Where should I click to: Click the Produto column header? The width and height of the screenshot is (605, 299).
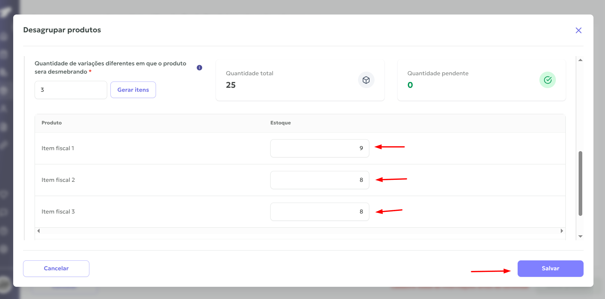(51, 123)
